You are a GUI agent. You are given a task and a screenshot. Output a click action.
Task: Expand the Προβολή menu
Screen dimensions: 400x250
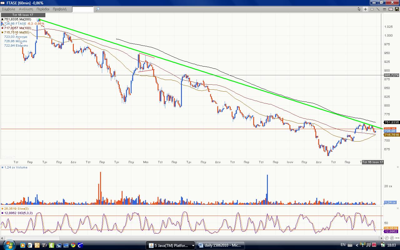pos(59,9)
